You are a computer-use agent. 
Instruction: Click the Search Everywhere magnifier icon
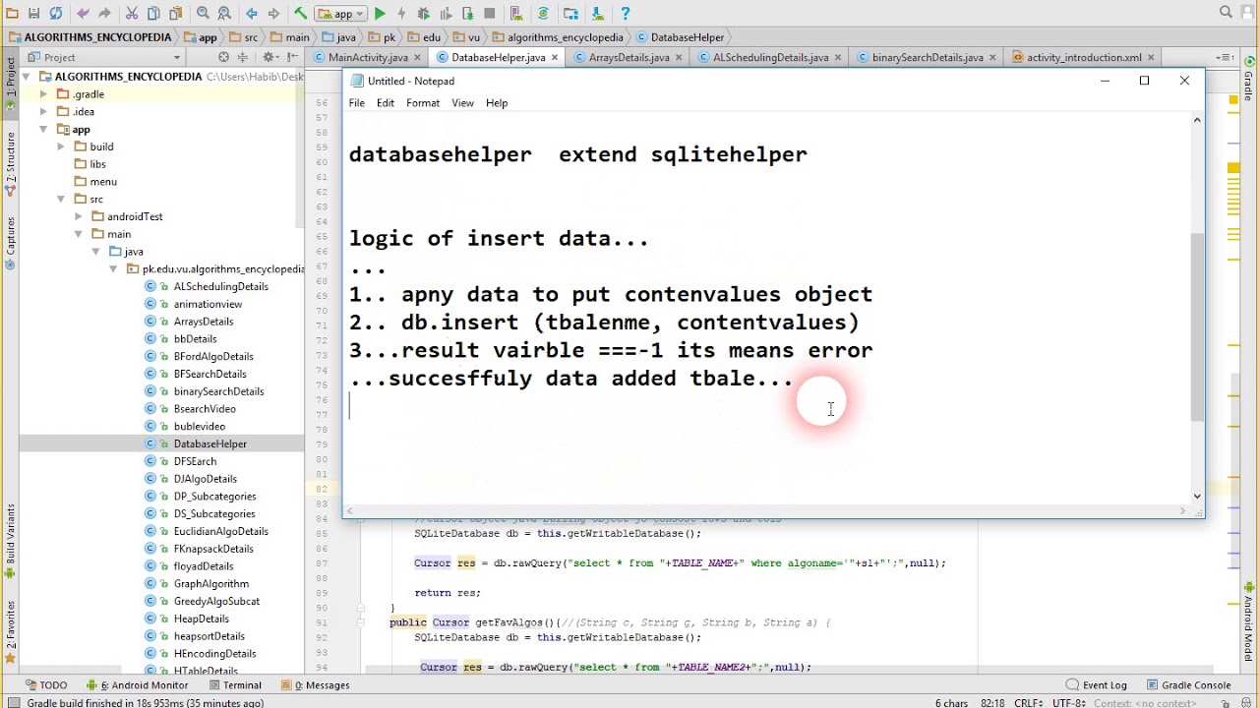tap(1226, 13)
